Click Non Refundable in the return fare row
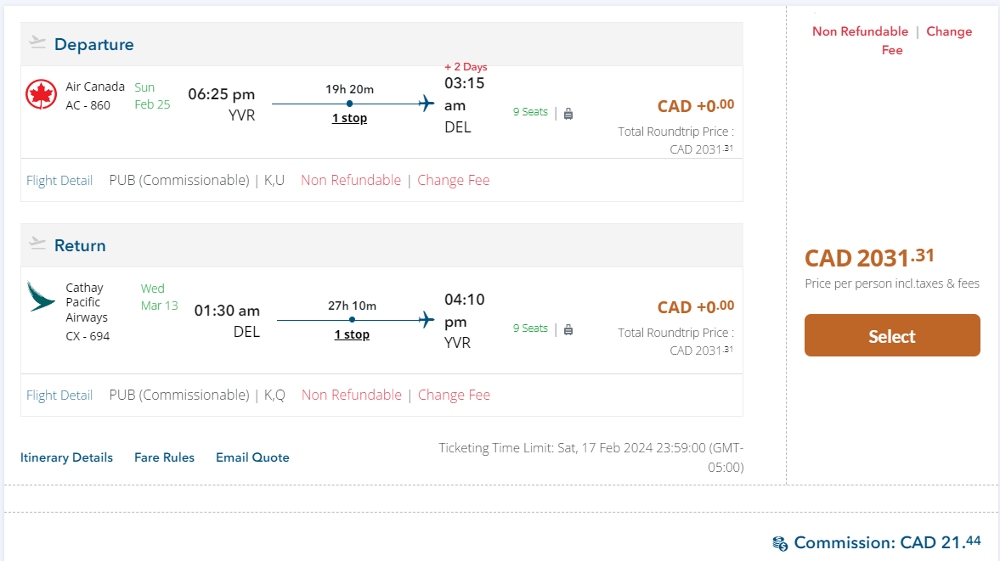The width and height of the screenshot is (1000, 561). 351,395
